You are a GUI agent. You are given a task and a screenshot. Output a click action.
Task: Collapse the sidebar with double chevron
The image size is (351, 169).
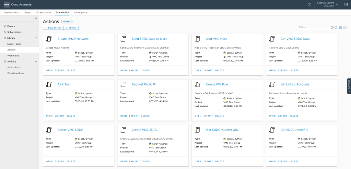point(36,18)
